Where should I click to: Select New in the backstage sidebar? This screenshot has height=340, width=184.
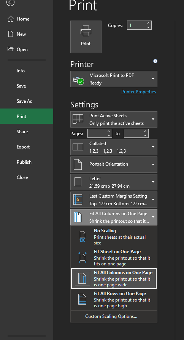coord(27,34)
